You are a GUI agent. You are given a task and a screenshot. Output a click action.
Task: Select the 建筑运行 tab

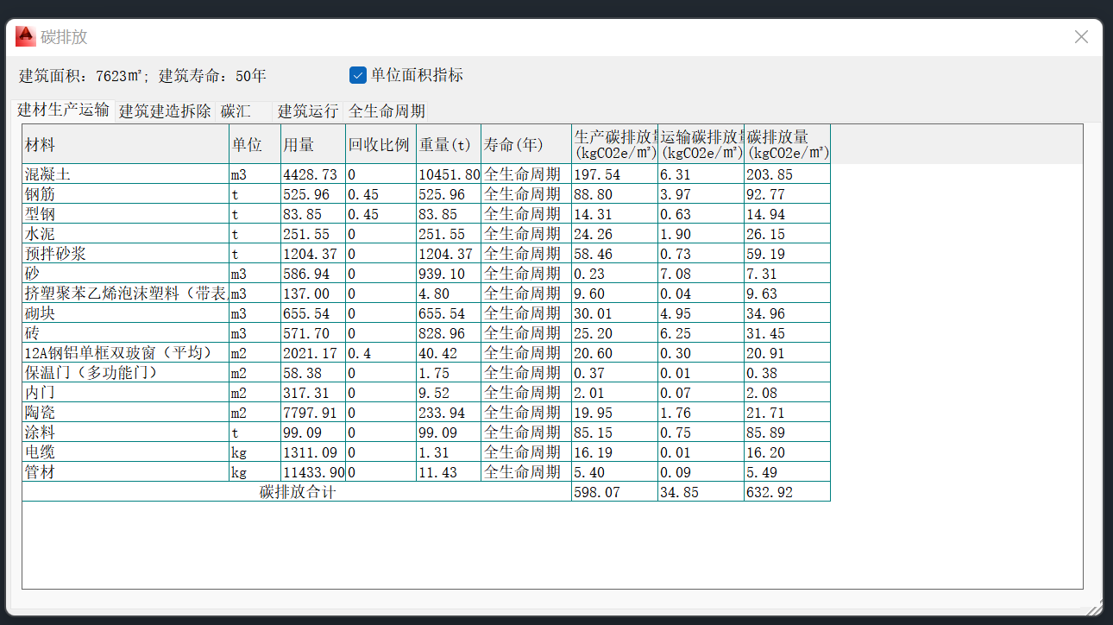(307, 111)
